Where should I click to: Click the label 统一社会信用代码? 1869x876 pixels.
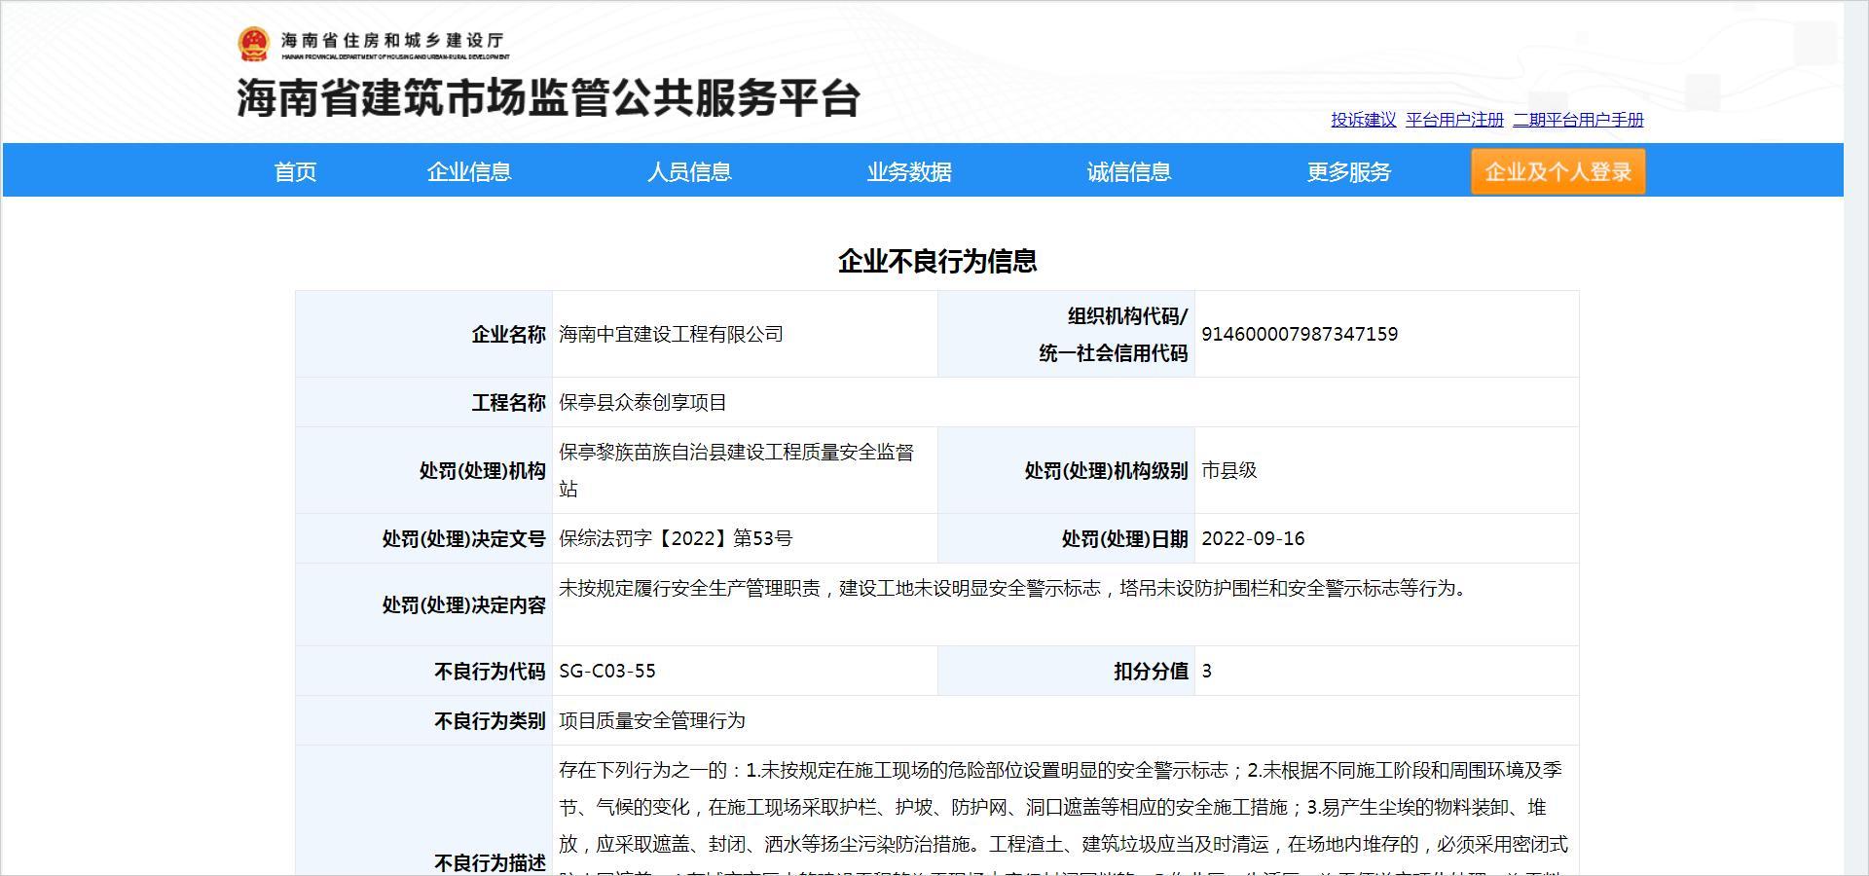pos(1114,352)
